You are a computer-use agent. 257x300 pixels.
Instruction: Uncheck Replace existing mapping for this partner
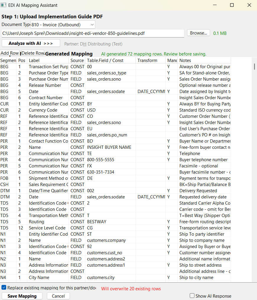coord(4,287)
